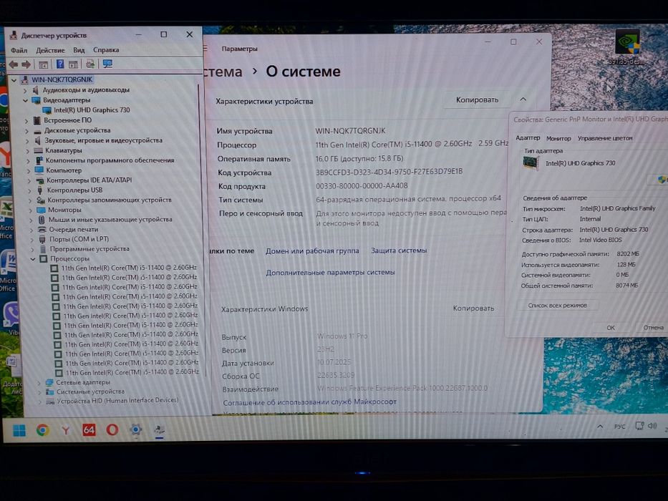Screen dimensions: 668x501
Task: Open Дополнительные параметры системы link
Action: pyautogui.click(x=330, y=272)
